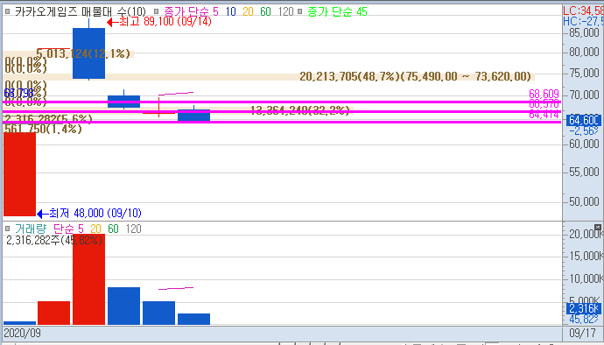Image resolution: width=604 pixels, height=345 pixels.
Task: Select the 단순 5 label in volume panel
Action: (68, 229)
